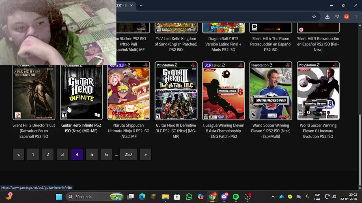Open Dragon Ball Z BT3 cover at top
This screenshot has width=362, height=203.
click(x=223, y=28)
